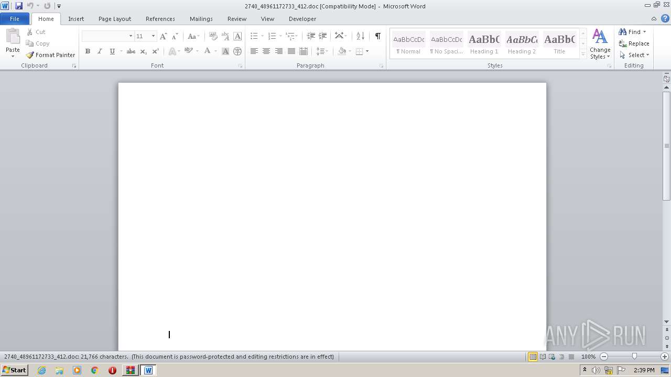The height and width of the screenshot is (377, 671).
Task: Switch to the References tab
Action: tap(160, 19)
